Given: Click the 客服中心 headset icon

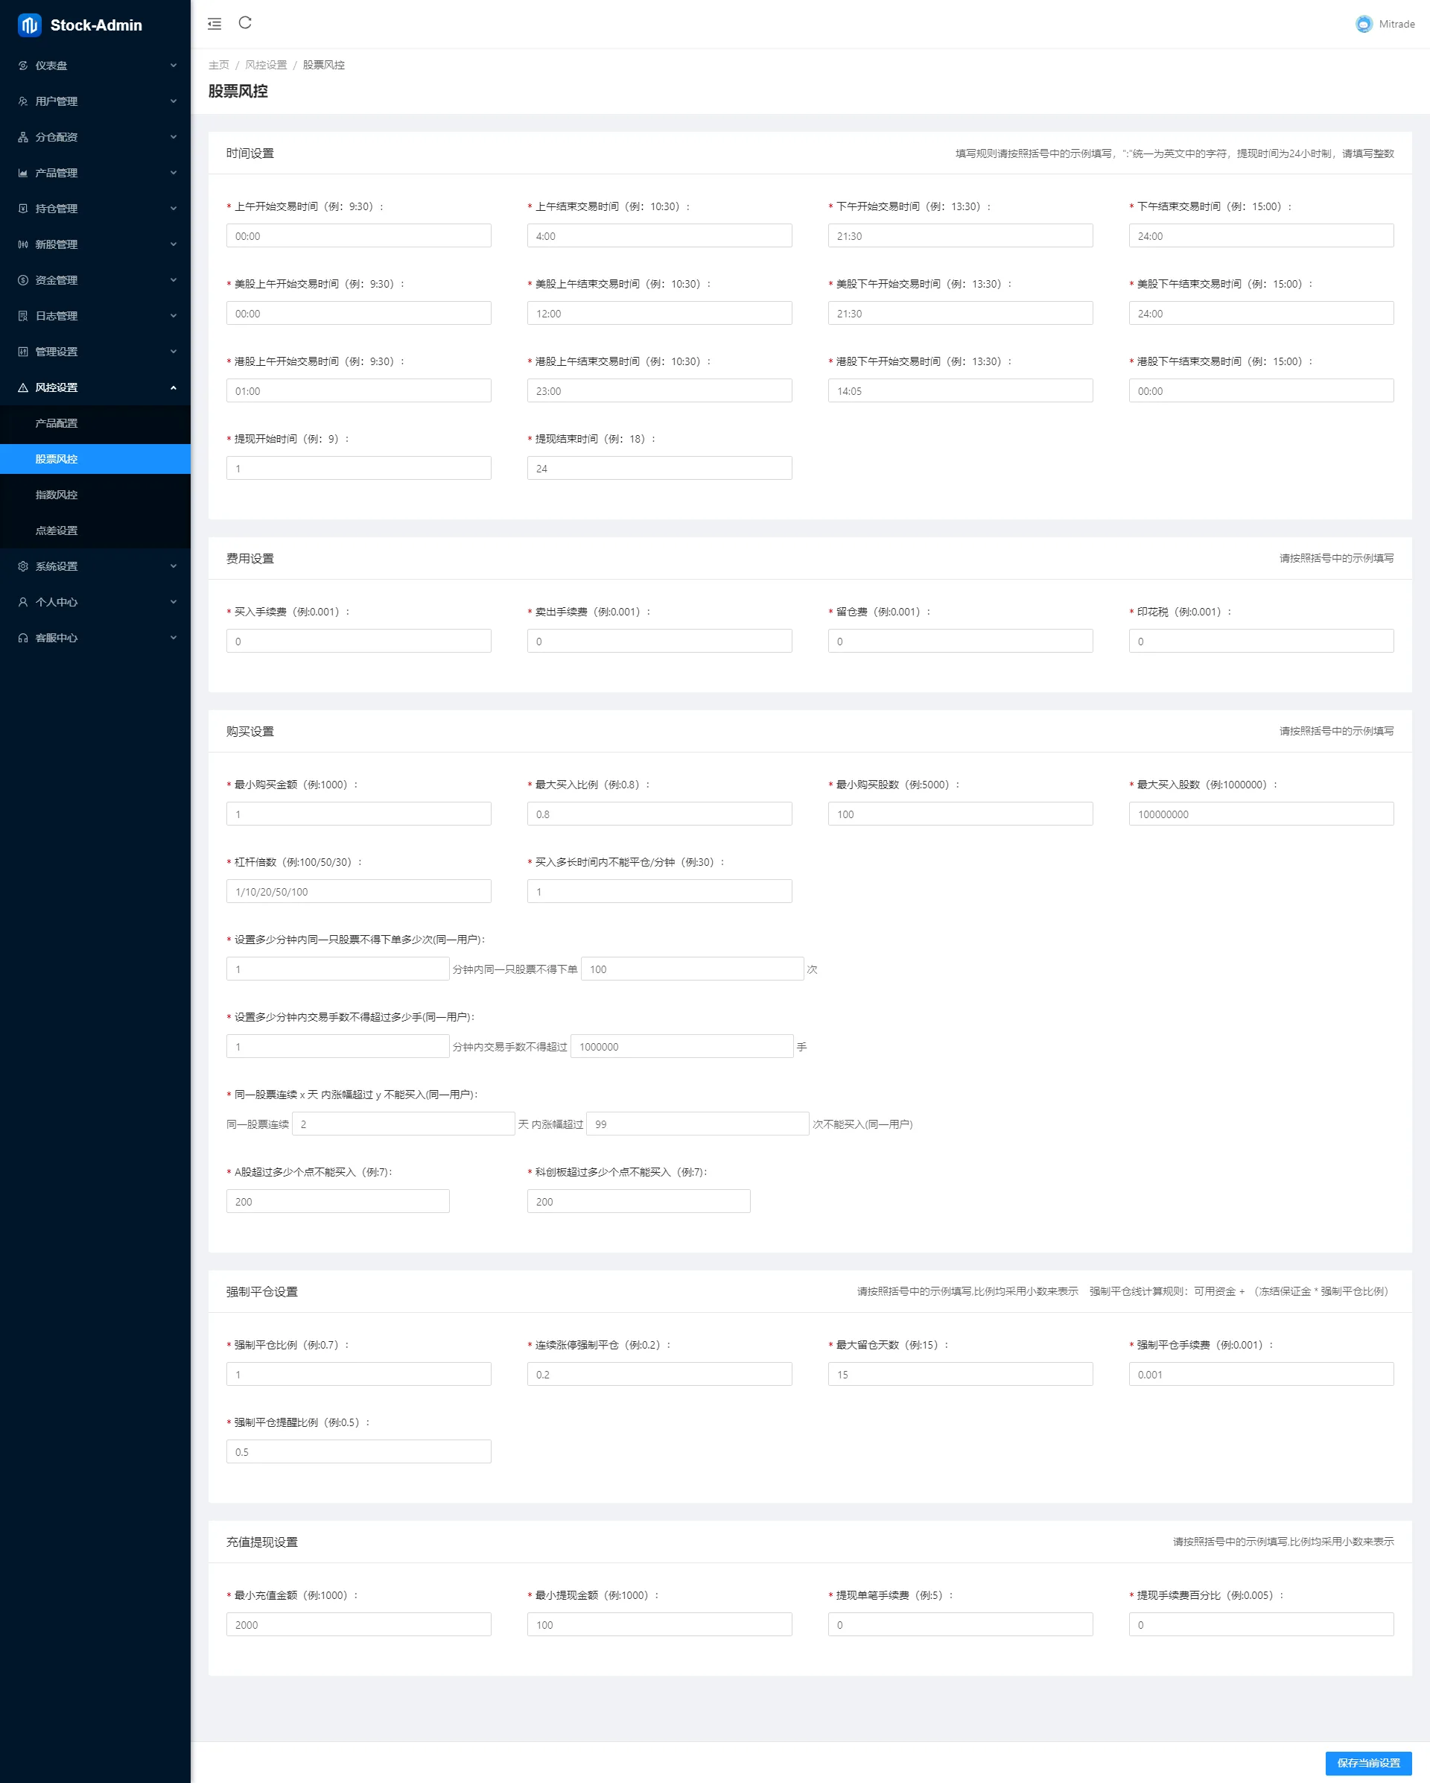Looking at the screenshot, I should point(23,638).
